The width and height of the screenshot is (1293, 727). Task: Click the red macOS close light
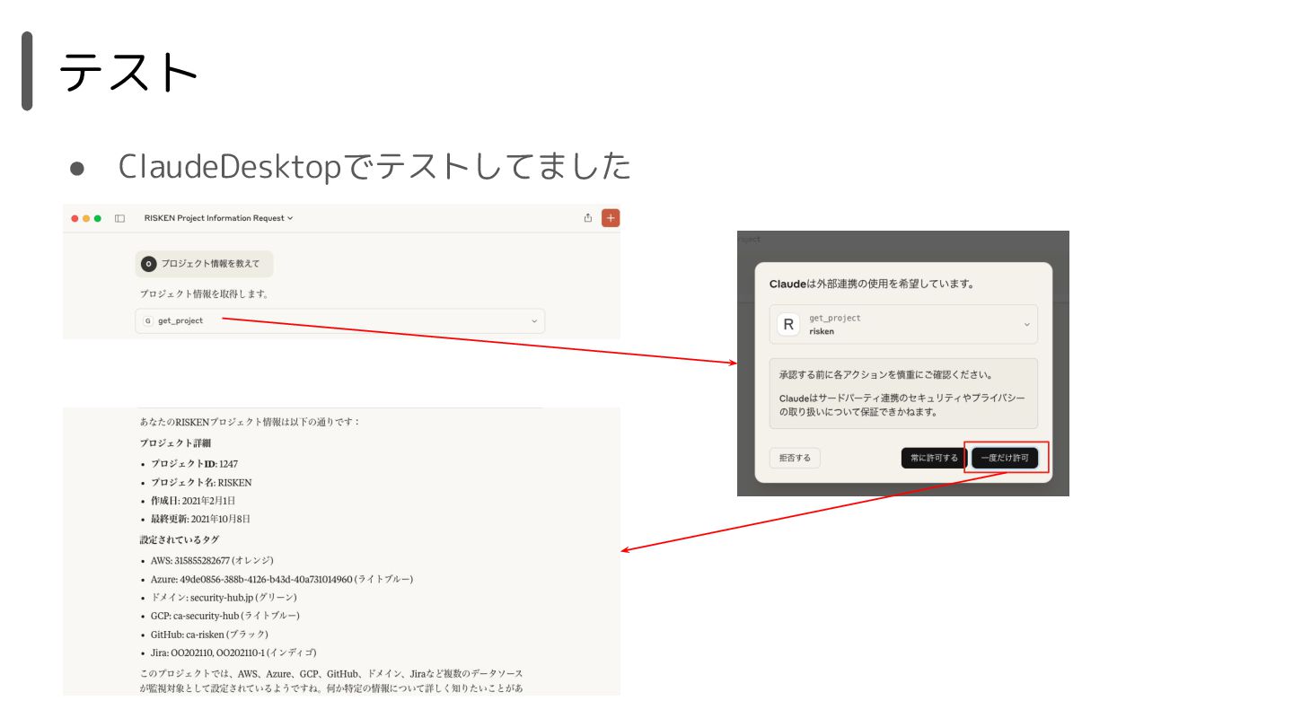coord(75,218)
